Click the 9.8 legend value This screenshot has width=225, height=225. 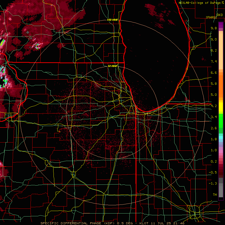pyautogui.click(x=214, y=28)
